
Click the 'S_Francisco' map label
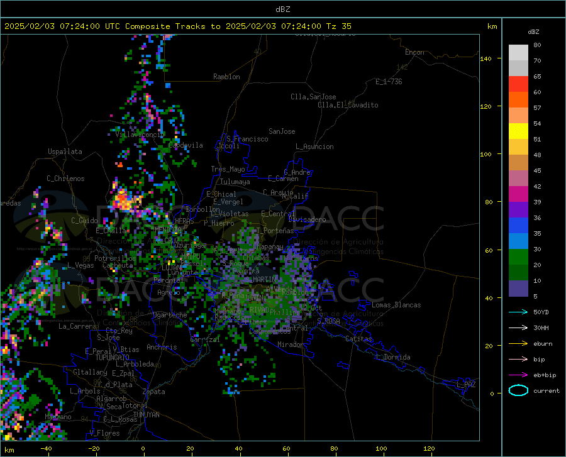pyautogui.click(x=247, y=139)
